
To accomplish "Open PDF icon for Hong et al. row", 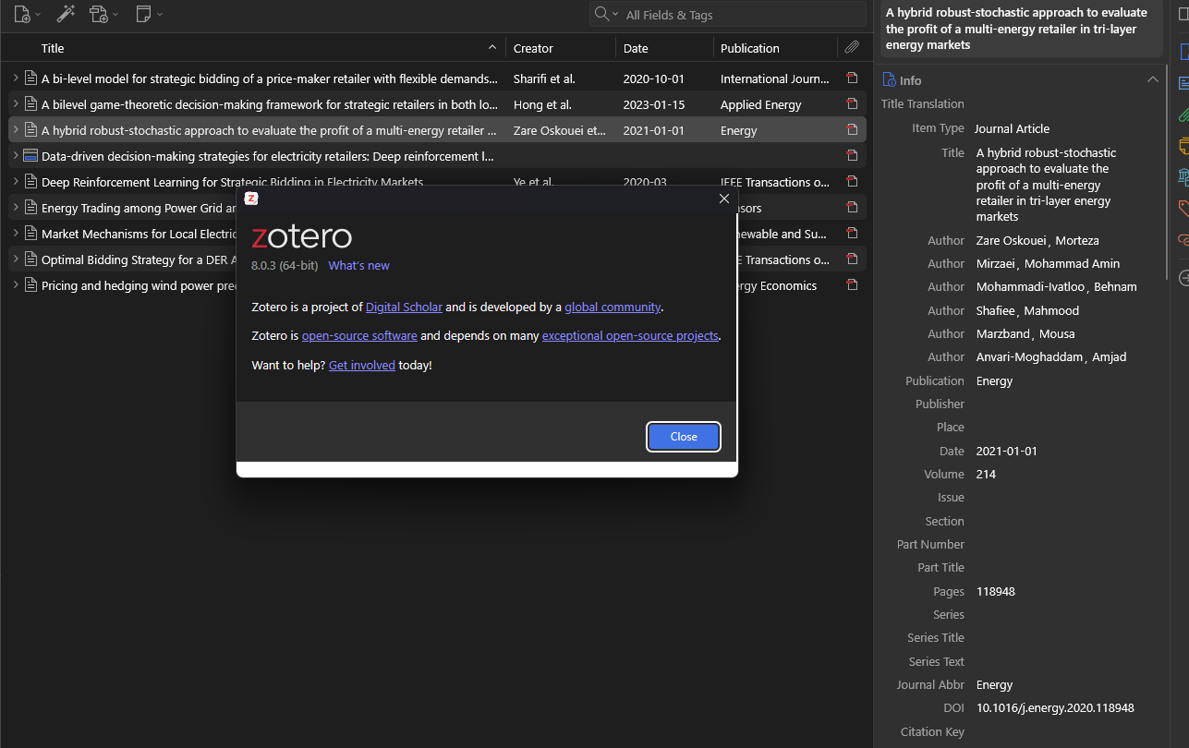I will click(x=852, y=104).
